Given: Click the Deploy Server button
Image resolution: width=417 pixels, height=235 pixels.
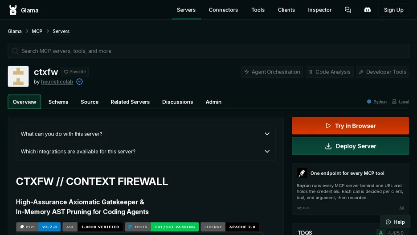Looking at the screenshot, I should coord(350,146).
